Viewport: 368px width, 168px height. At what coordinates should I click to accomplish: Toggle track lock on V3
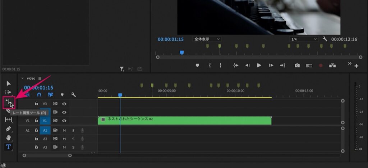pos(36,103)
